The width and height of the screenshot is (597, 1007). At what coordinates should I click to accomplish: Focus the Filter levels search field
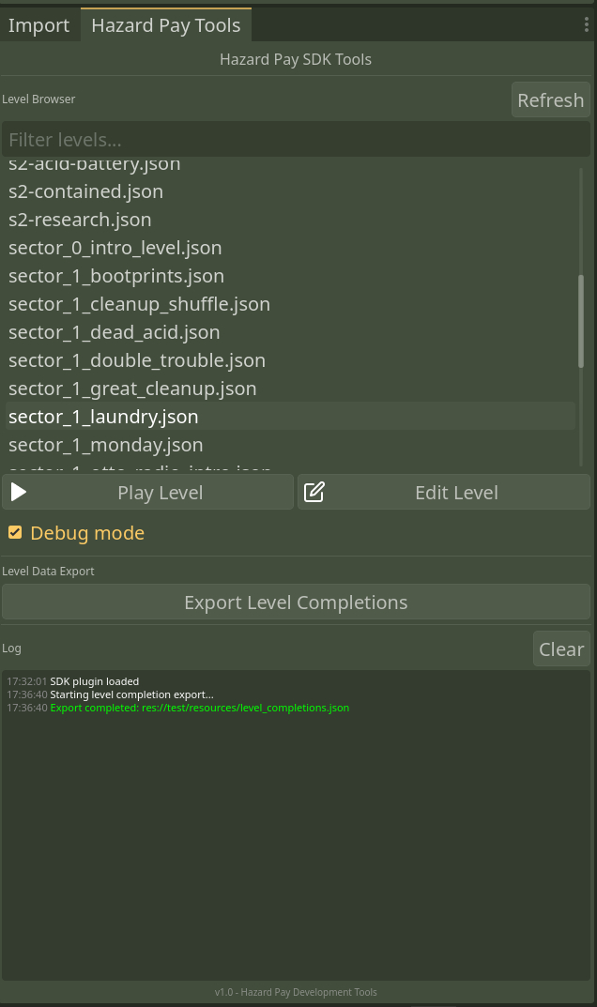pos(295,140)
